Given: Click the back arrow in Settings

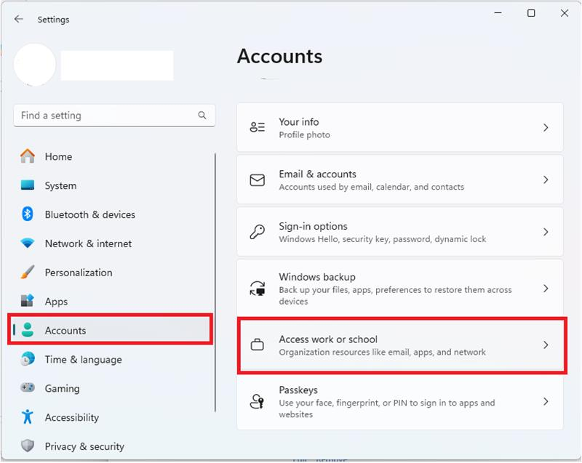Looking at the screenshot, I should tap(19, 20).
